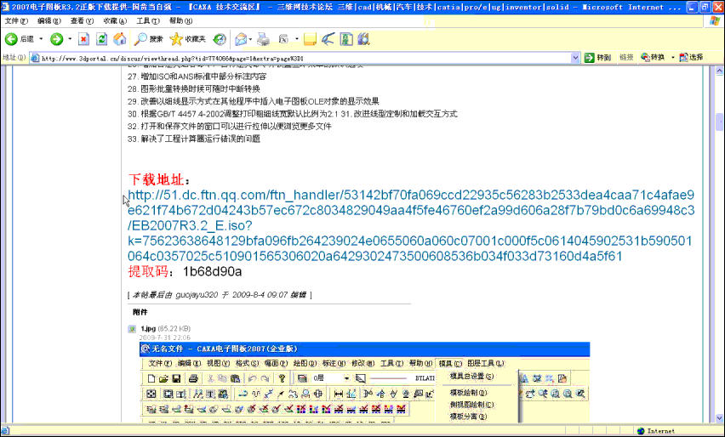The width and height of the screenshot is (725, 437).
Task: Click item 29 改善以细线显示方式 text line
Action: coord(254,101)
